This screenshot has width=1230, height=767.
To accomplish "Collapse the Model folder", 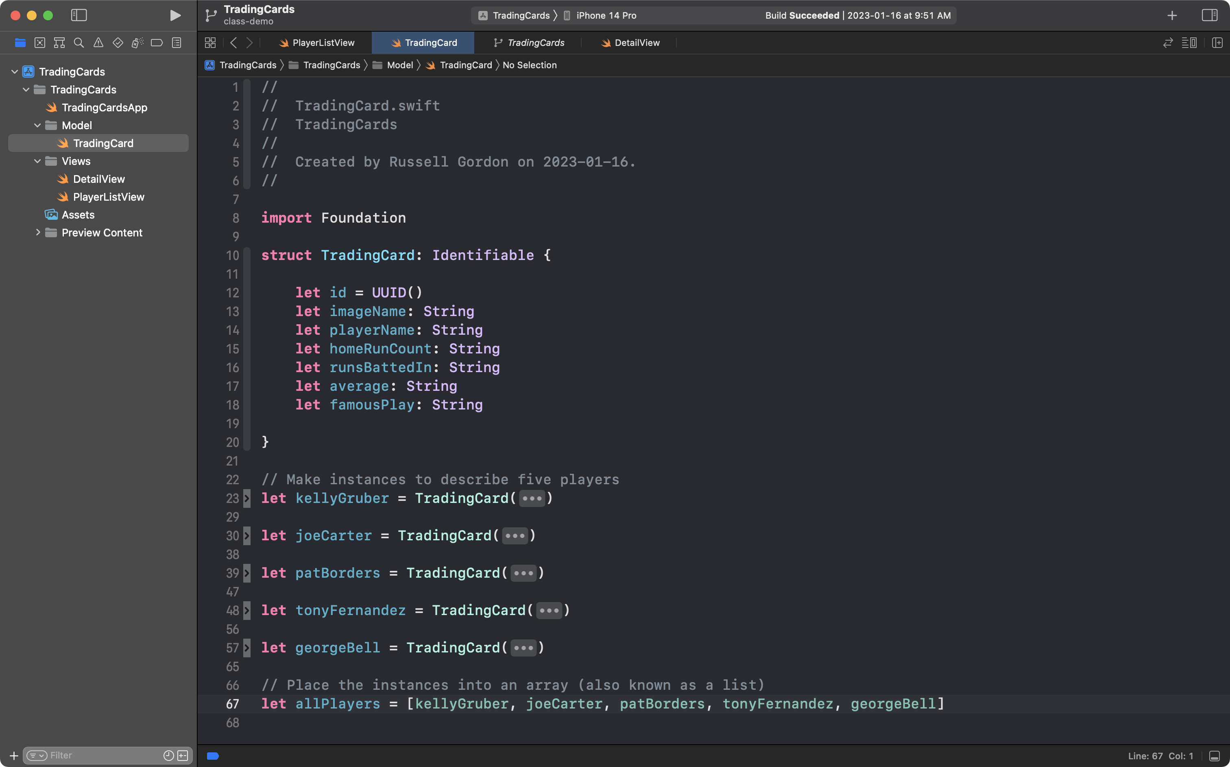I will pyautogui.click(x=37, y=125).
